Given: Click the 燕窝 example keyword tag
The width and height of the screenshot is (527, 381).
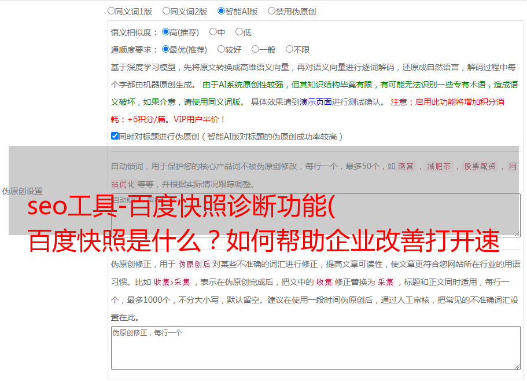Looking at the screenshot, I should pos(406,166).
